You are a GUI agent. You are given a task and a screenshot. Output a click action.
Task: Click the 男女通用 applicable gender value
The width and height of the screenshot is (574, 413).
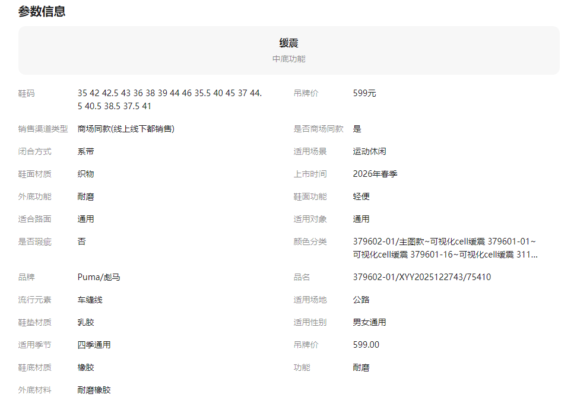point(369,322)
